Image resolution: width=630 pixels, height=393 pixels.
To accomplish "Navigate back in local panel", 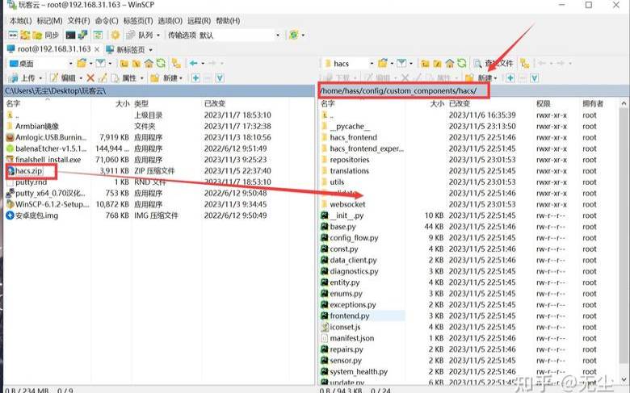I will 194,64.
